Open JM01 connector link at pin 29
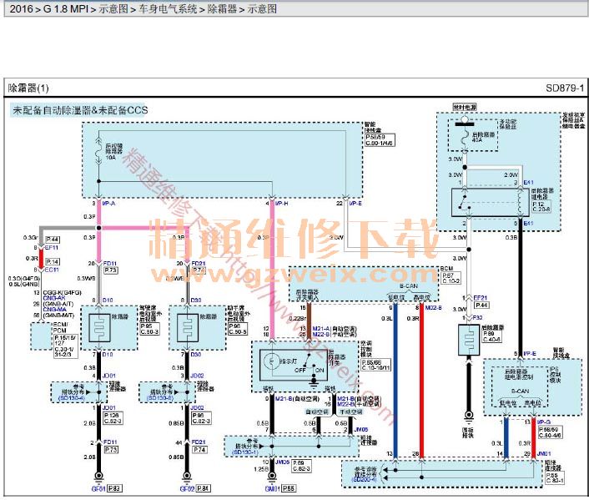589x500 pixels. coord(544,454)
